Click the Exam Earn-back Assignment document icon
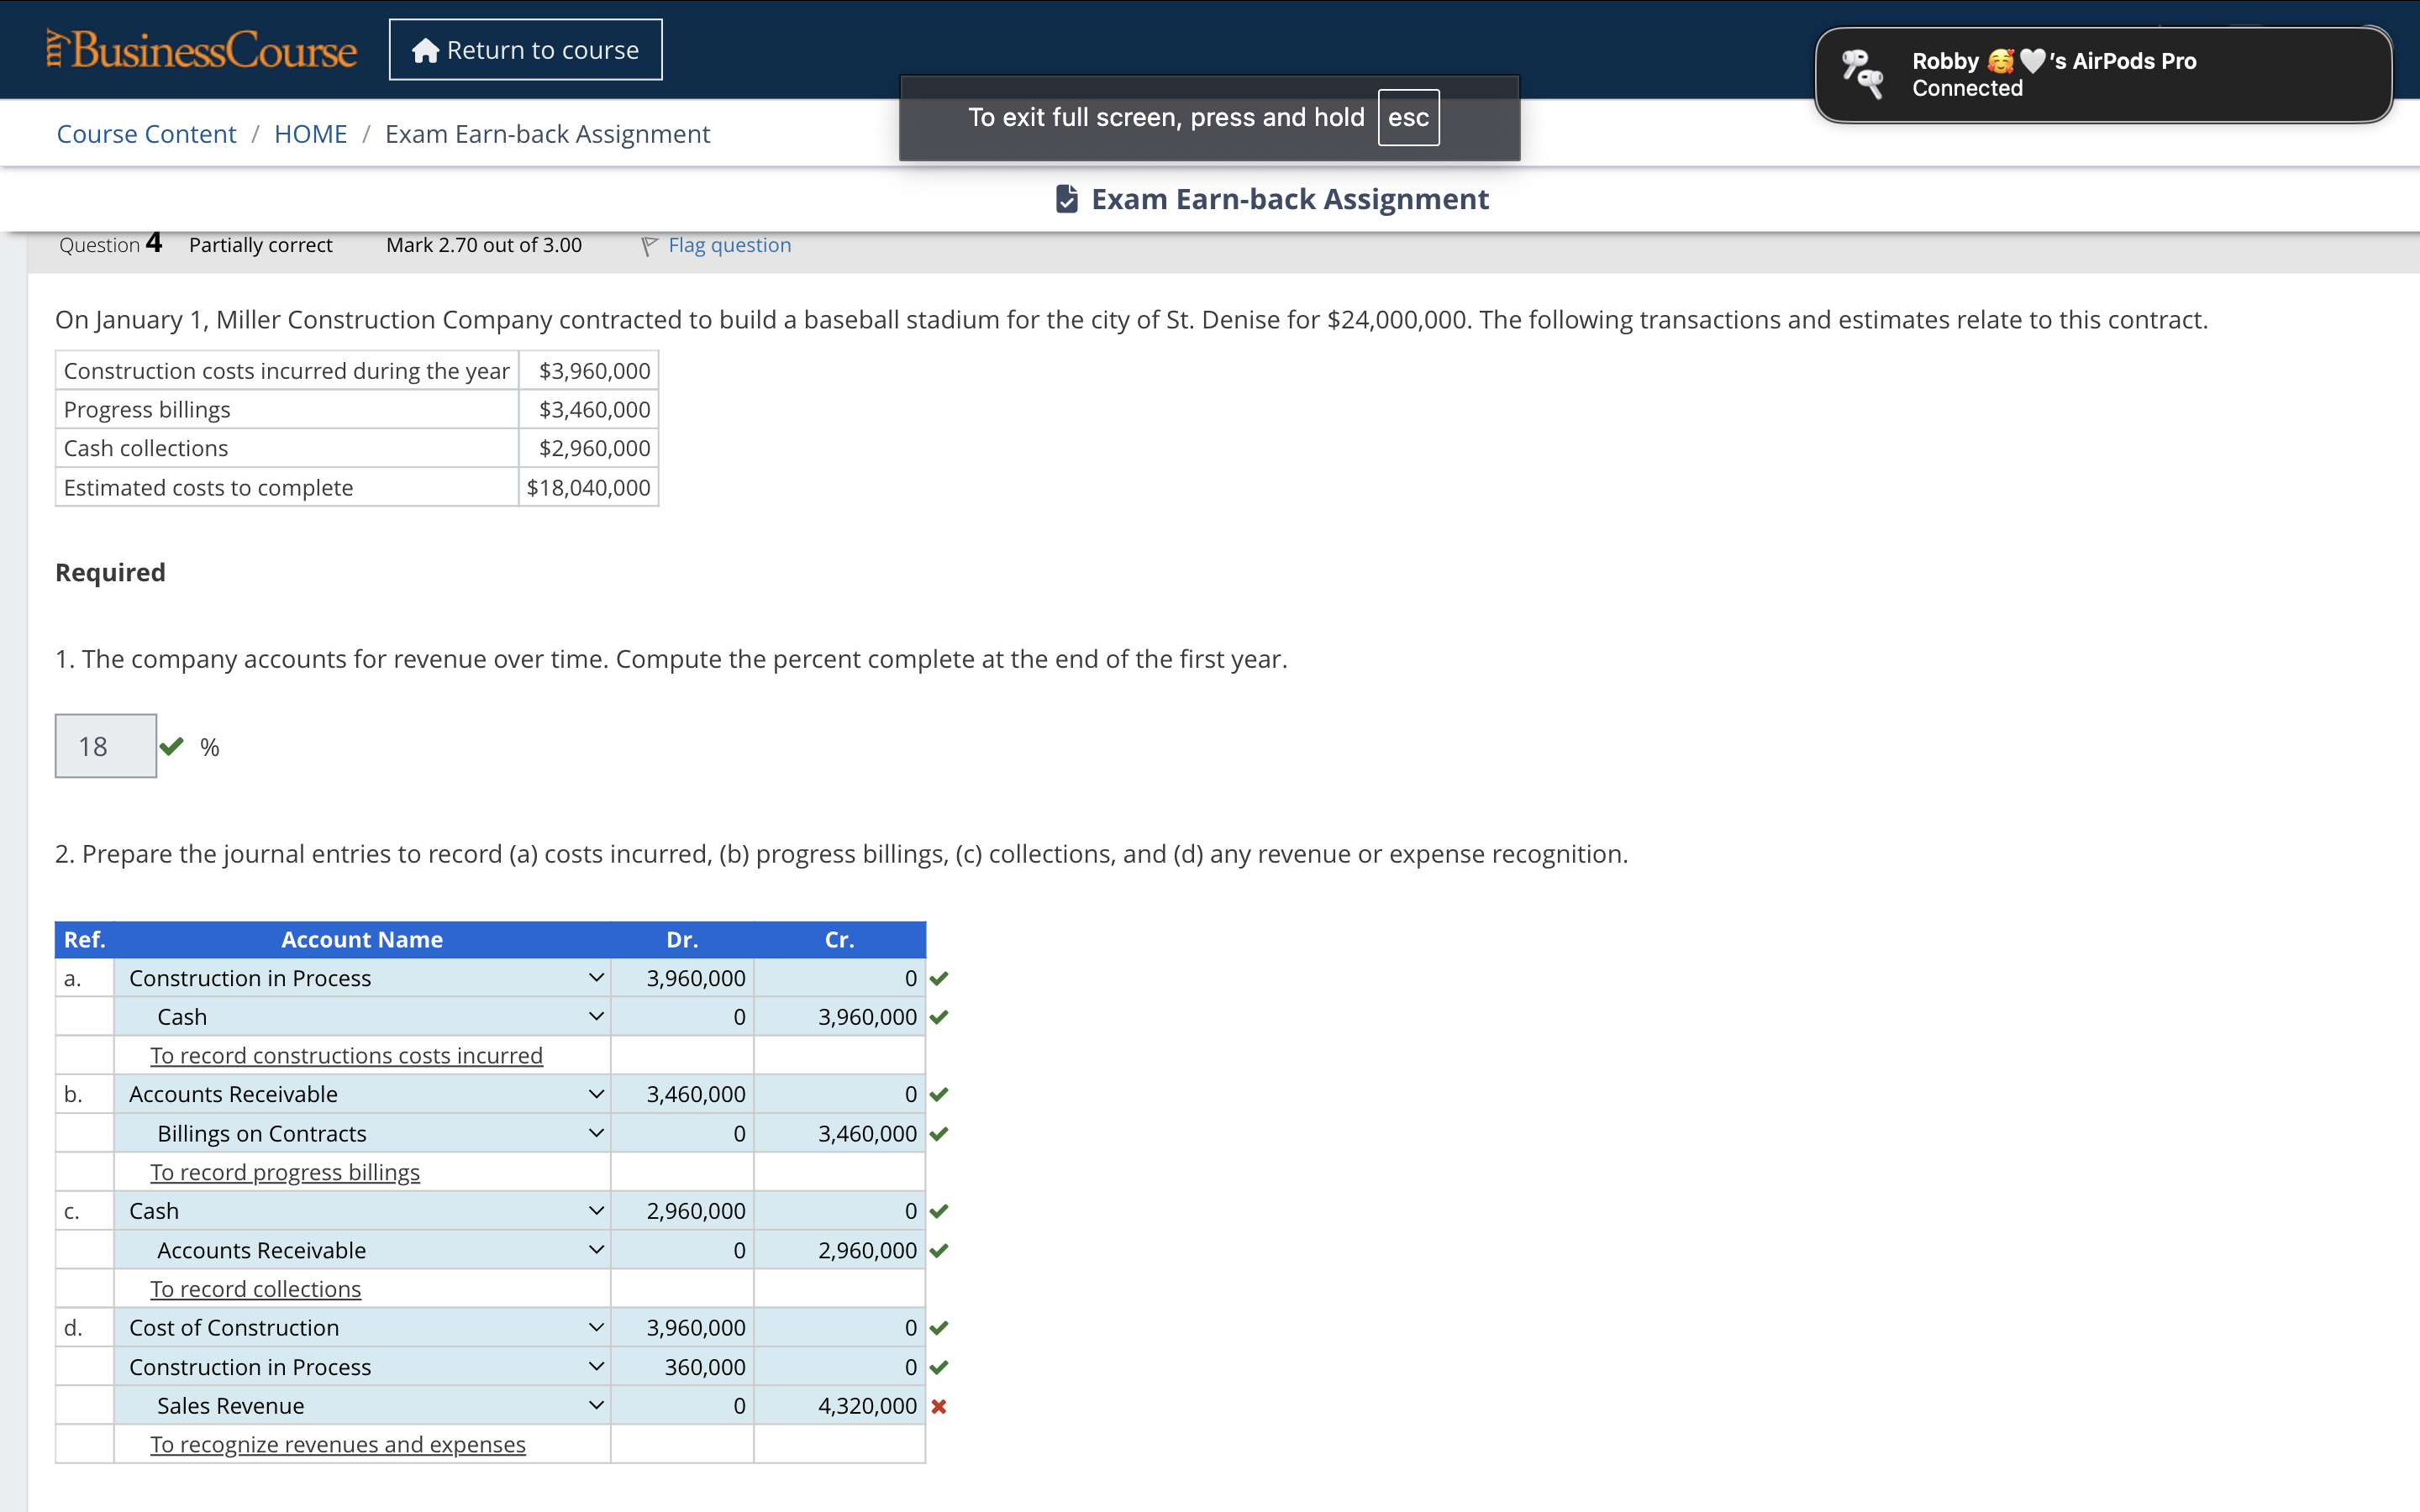The image size is (2420, 1512). [x=1066, y=199]
